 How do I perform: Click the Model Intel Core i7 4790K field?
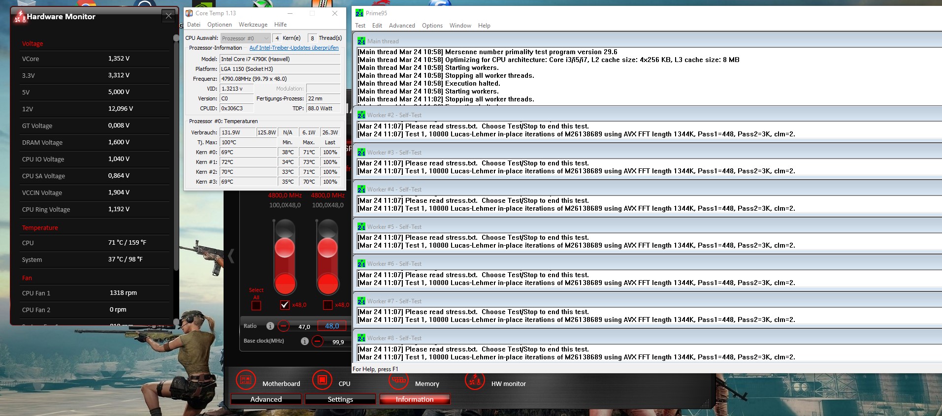[x=280, y=59]
